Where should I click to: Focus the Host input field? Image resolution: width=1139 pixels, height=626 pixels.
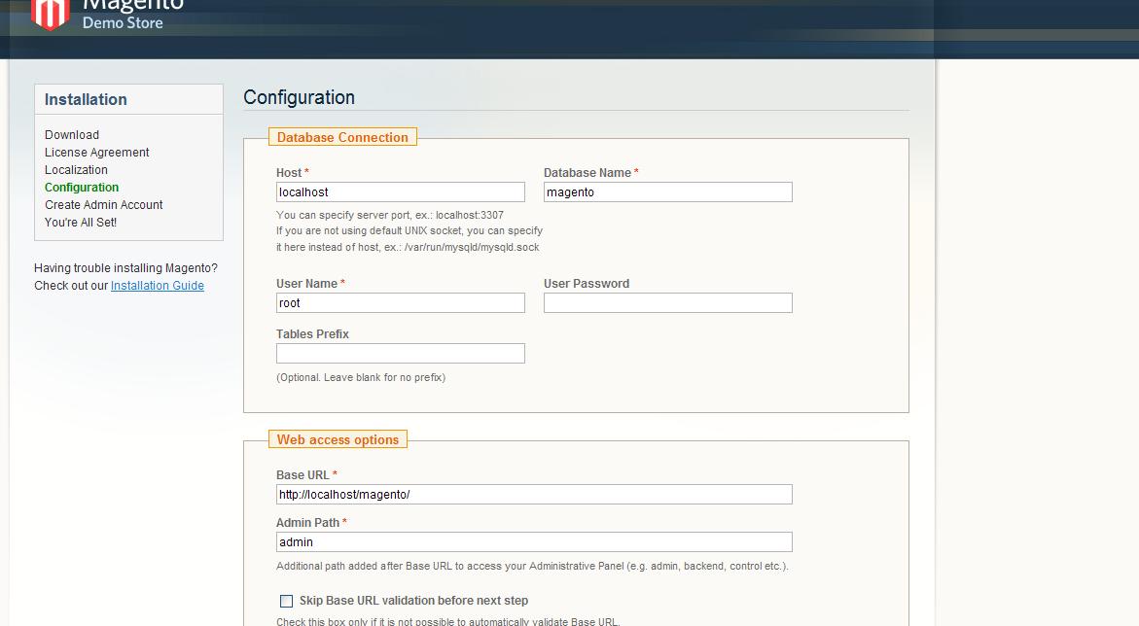[400, 192]
